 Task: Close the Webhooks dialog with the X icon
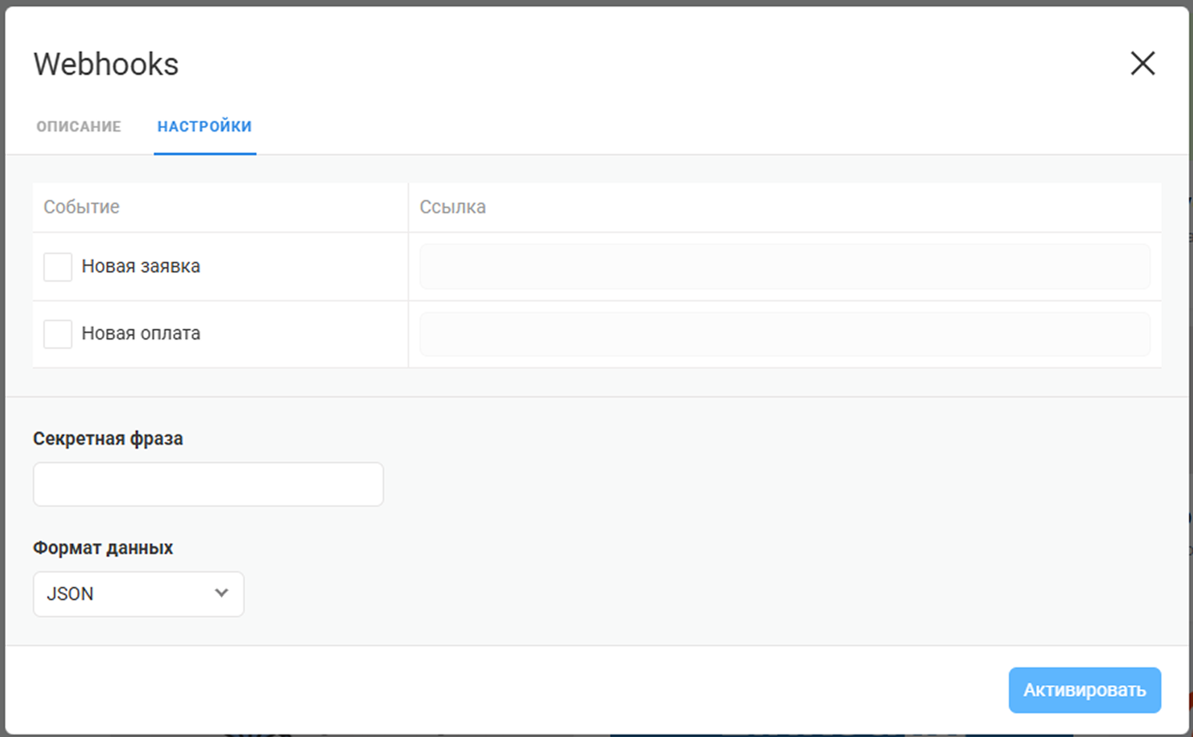click(x=1142, y=64)
